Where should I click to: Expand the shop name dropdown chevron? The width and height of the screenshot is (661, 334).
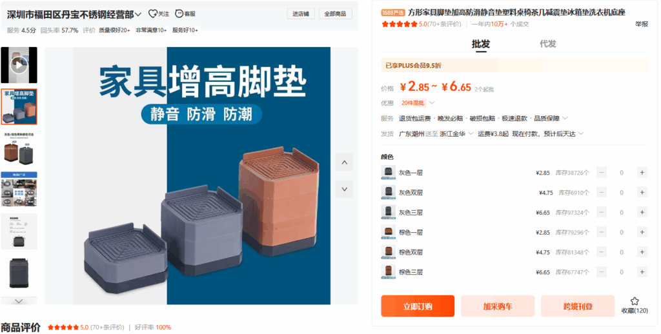point(138,15)
